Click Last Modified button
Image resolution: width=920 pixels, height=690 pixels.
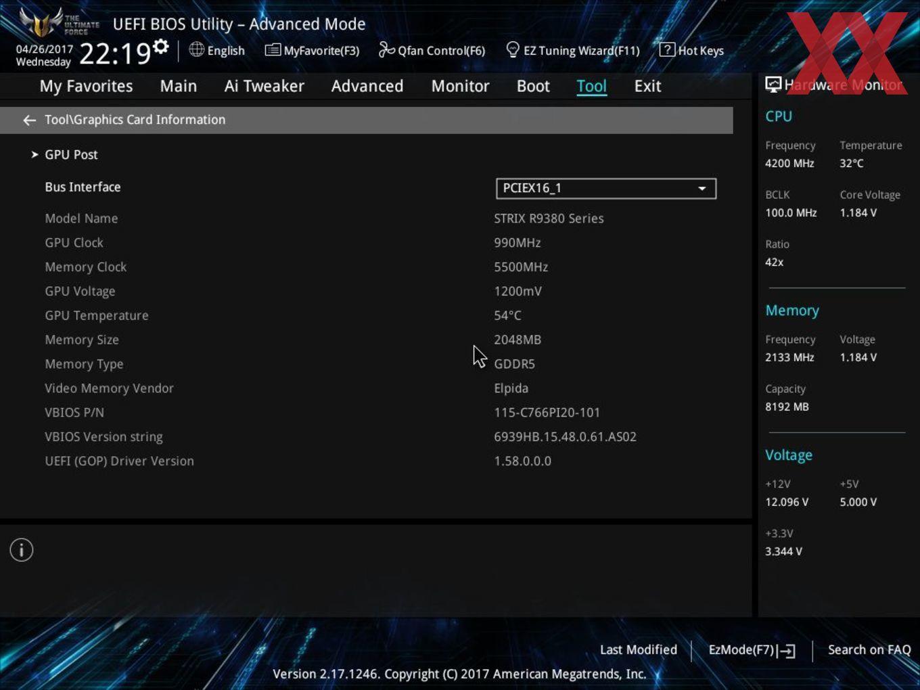639,649
